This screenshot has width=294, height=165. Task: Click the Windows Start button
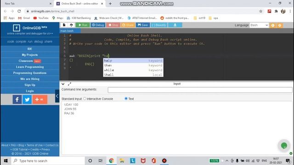pos(6,161)
